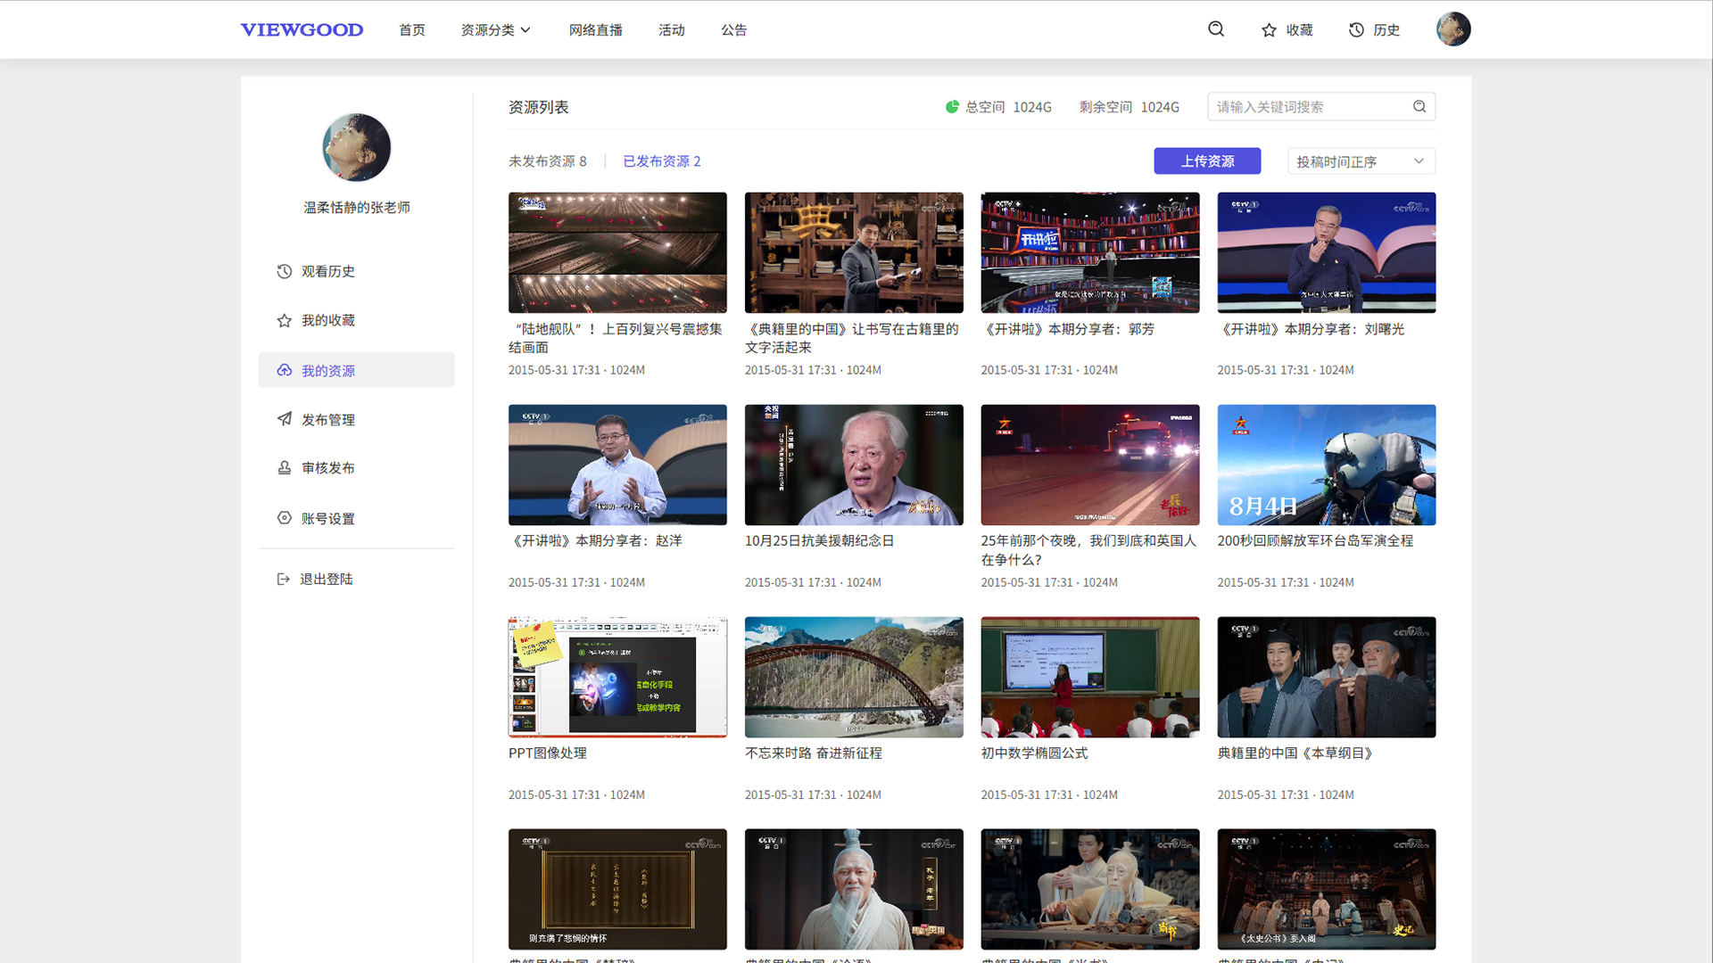The height and width of the screenshot is (963, 1713).
Task: Click the 资源列表 heading
Action: 539,107
